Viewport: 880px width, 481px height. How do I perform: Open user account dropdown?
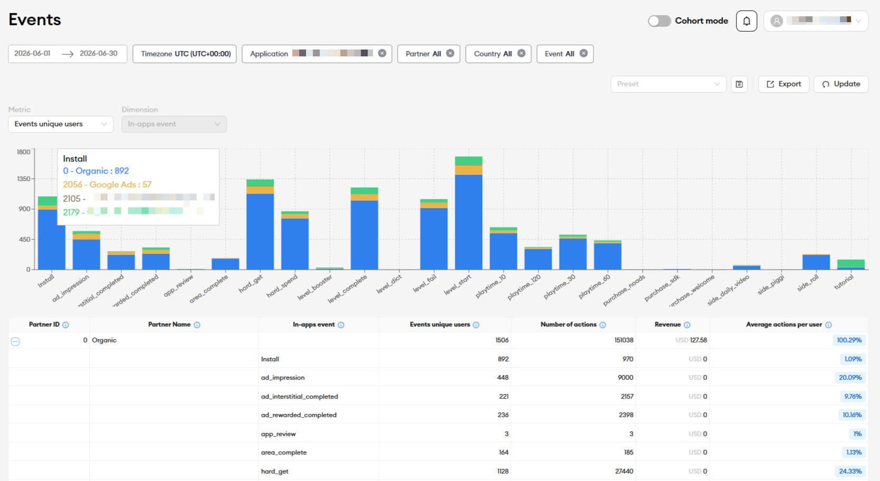point(816,21)
